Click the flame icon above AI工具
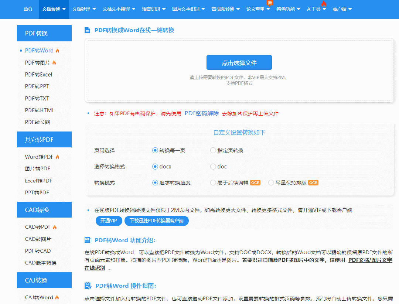This screenshot has height=304, width=399. pyautogui.click(x=324, y=4)
